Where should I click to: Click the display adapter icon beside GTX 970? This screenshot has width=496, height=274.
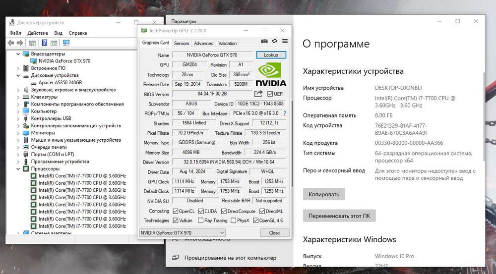click(x=34, y=61)
